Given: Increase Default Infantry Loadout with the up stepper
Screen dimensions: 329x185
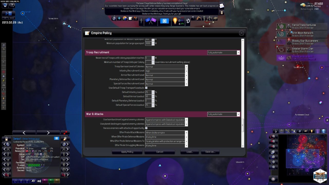Looking at the screenshot, I should point(153,91).
